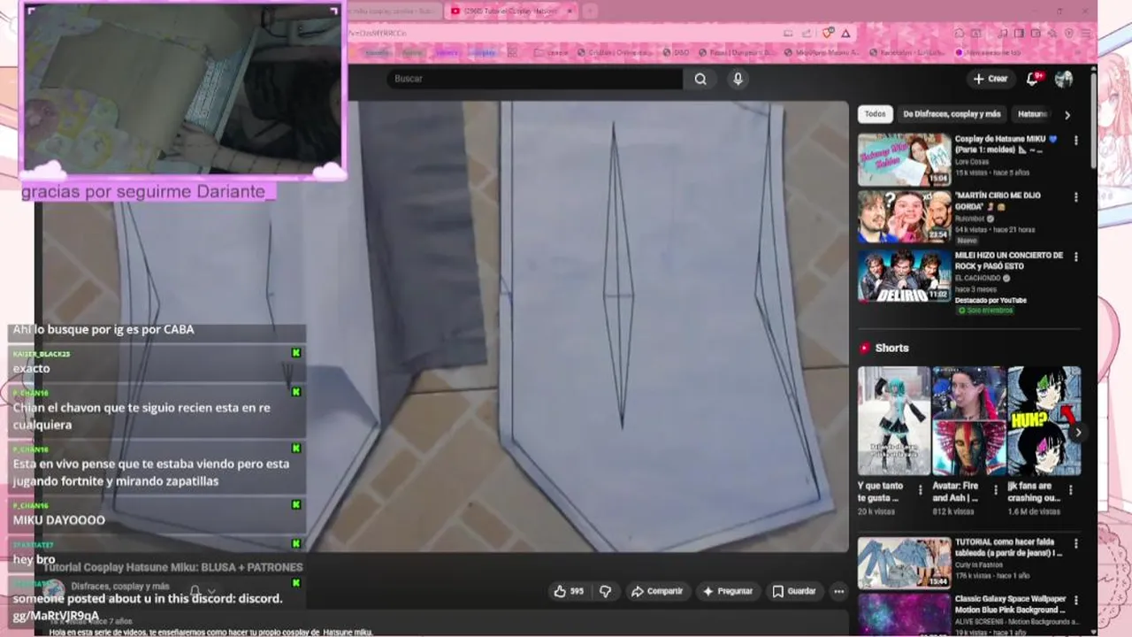The height and width of the screenshot is (637, 1132).
Task: Click the video title Tutorial Cosplay Hatsune Miku
Action: pyautogui.click(x=173, y=567)
